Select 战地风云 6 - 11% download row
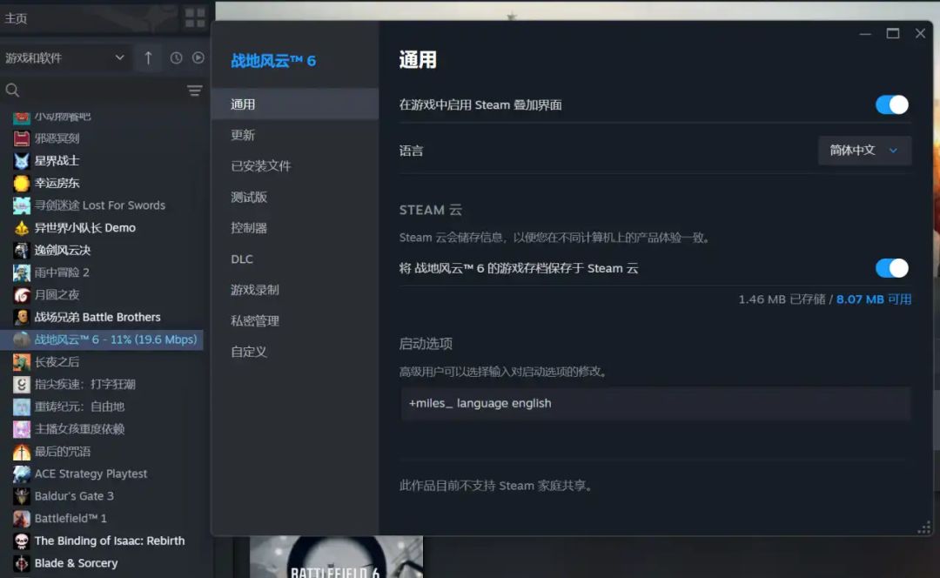This screenshot has width=940, height=578. tap(102, 339)
